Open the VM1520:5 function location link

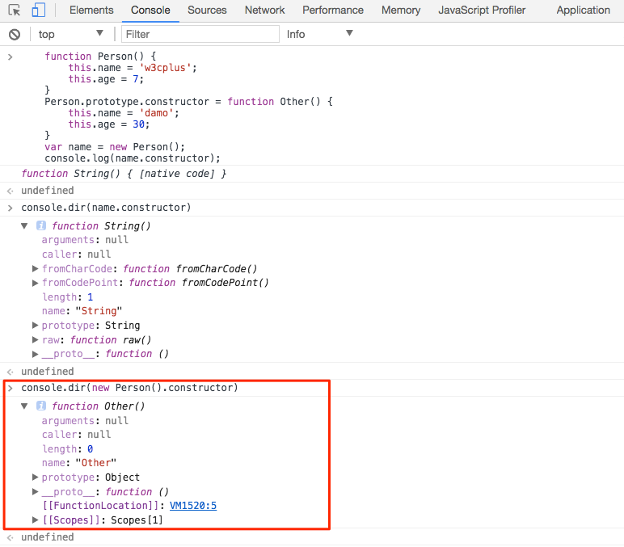193,506
